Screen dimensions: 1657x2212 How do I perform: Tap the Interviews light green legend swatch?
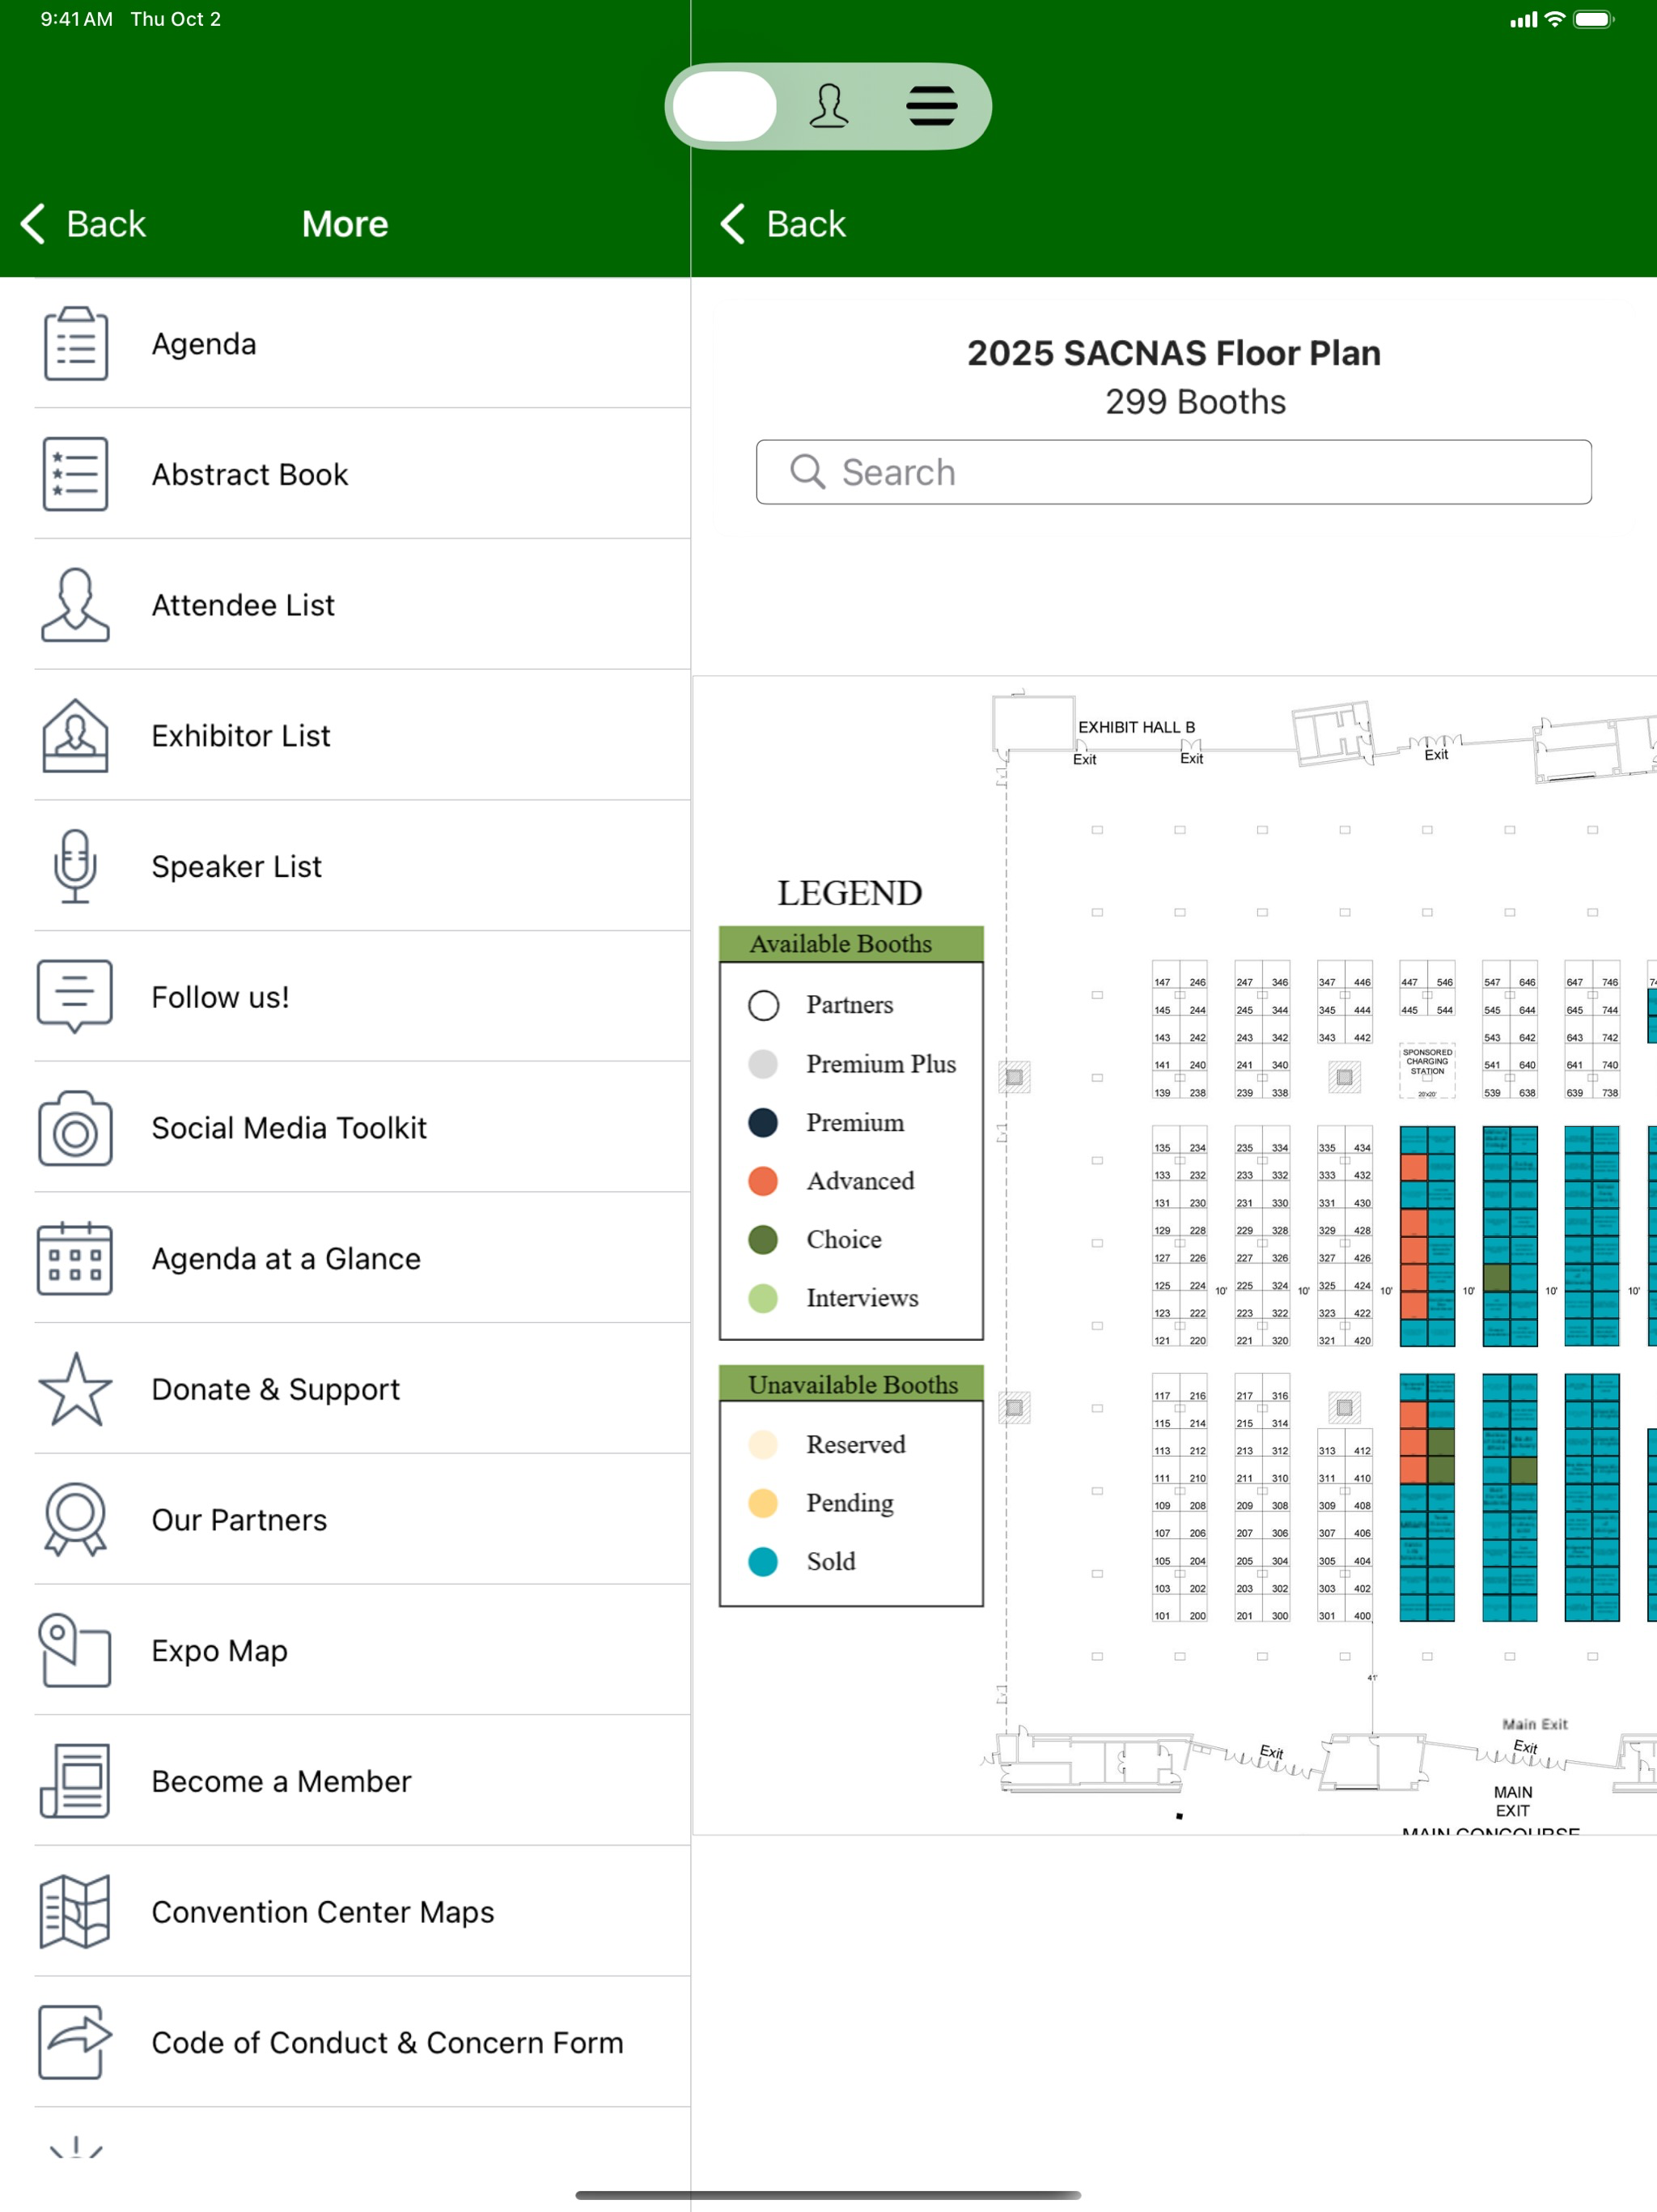[764, 1298]
